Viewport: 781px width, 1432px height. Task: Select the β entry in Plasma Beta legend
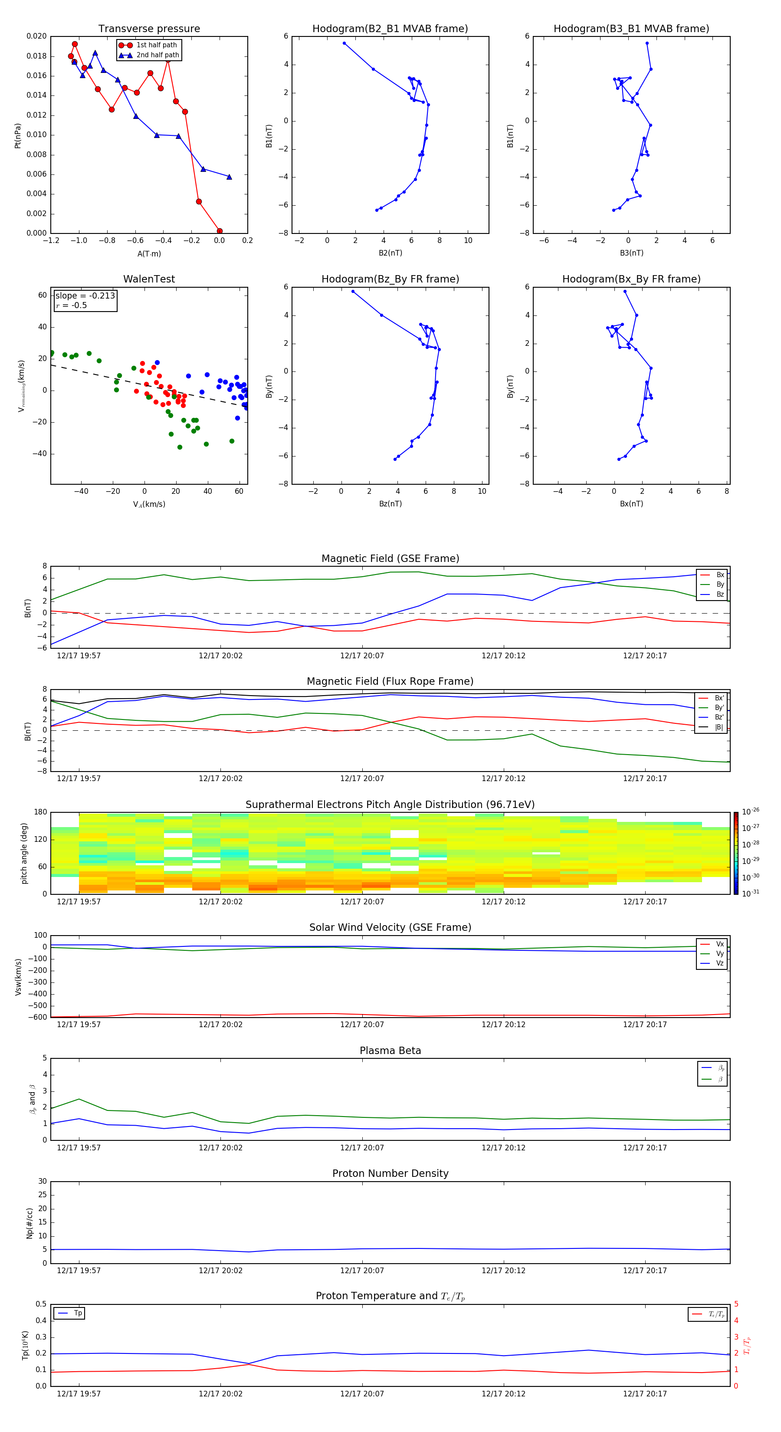[x=712, y=1079]
